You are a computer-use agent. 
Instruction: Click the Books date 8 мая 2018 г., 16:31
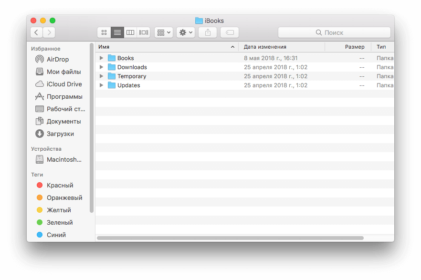(271, 58)
